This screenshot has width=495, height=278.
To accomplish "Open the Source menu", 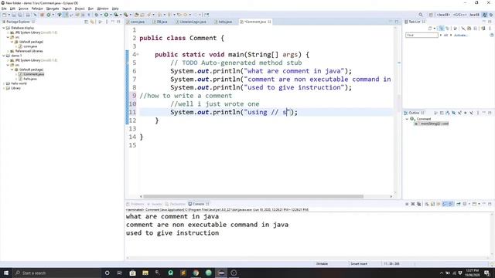I will (23, 8).
